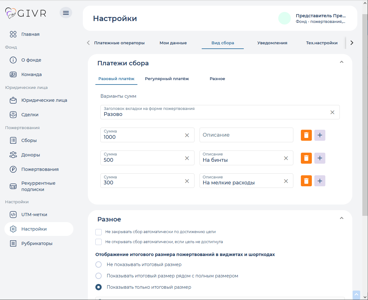Image resolution: width=368 pixels, height=300 pixels.
Task: Select Показывать итоговый размер рядом с полным
Action: (99, 276)
